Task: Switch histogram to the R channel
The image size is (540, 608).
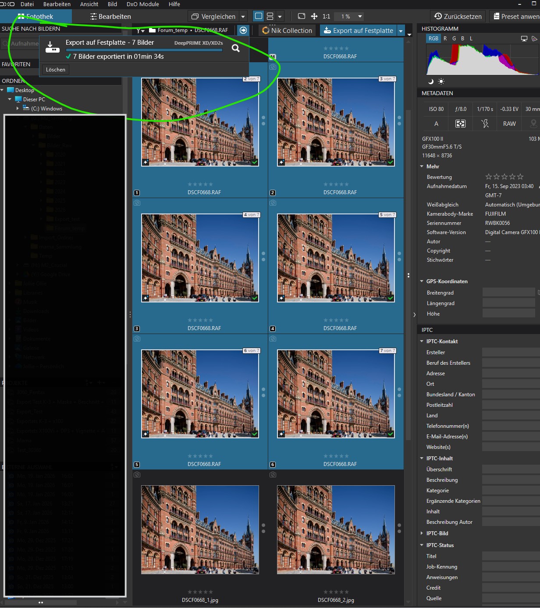Action: [445, 39]
